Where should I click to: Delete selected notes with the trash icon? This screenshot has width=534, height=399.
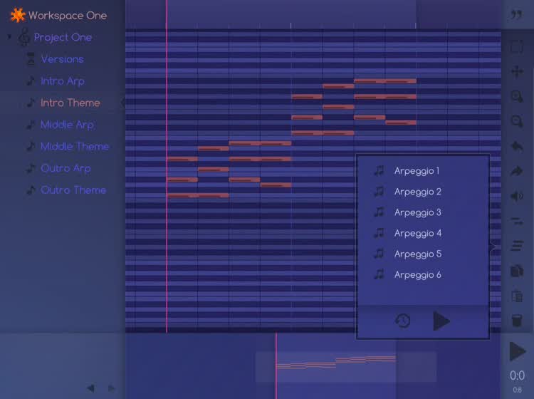[517, 321]
